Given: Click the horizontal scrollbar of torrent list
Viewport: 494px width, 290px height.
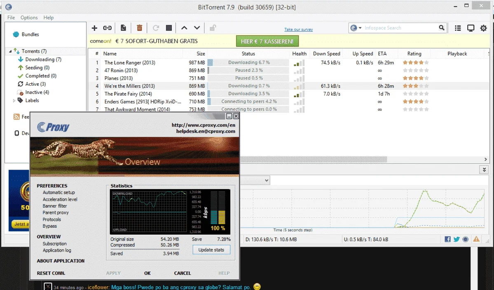Looking at the screenshot, I should (x=313, y=159).
